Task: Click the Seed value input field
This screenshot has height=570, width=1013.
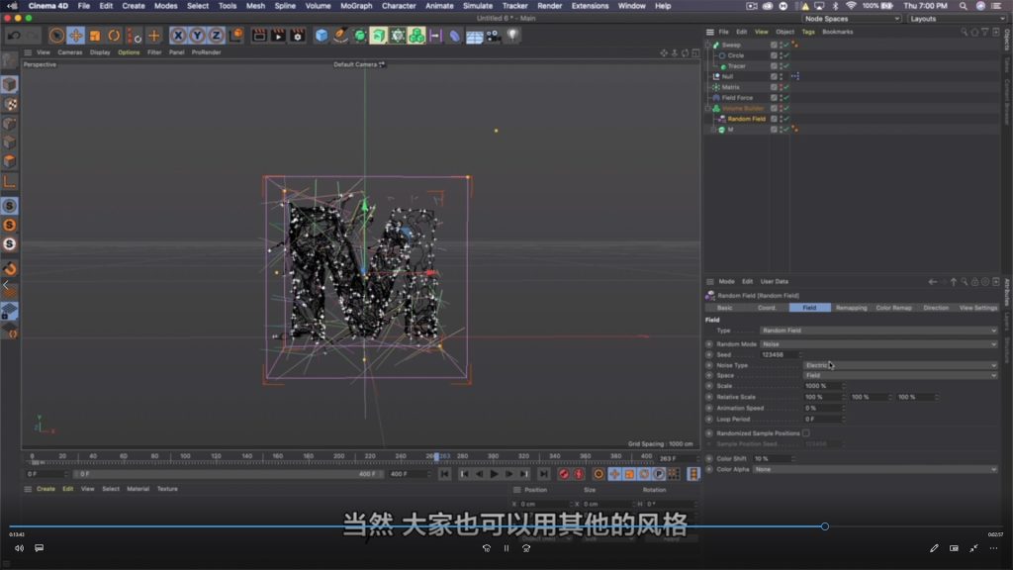Action: (x=779, y=354)
